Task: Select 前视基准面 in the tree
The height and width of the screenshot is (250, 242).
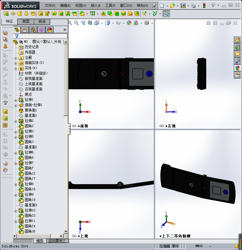Action: pyautogui.click(x=33, y=79)
